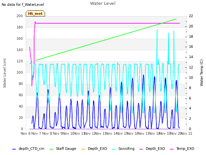Screen dimensions: 206x155
Task: Click the 140 tick on left axis
Action: pos(20,50)
